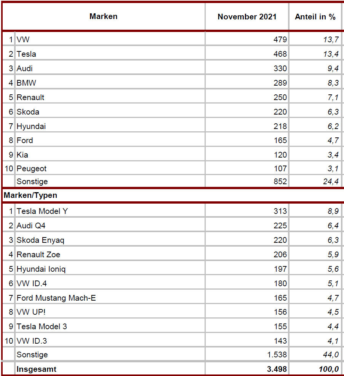This screenshot has height=376, width=344.
Task: Click the BMW share 8,3 cell
Action: click(315, 83)
